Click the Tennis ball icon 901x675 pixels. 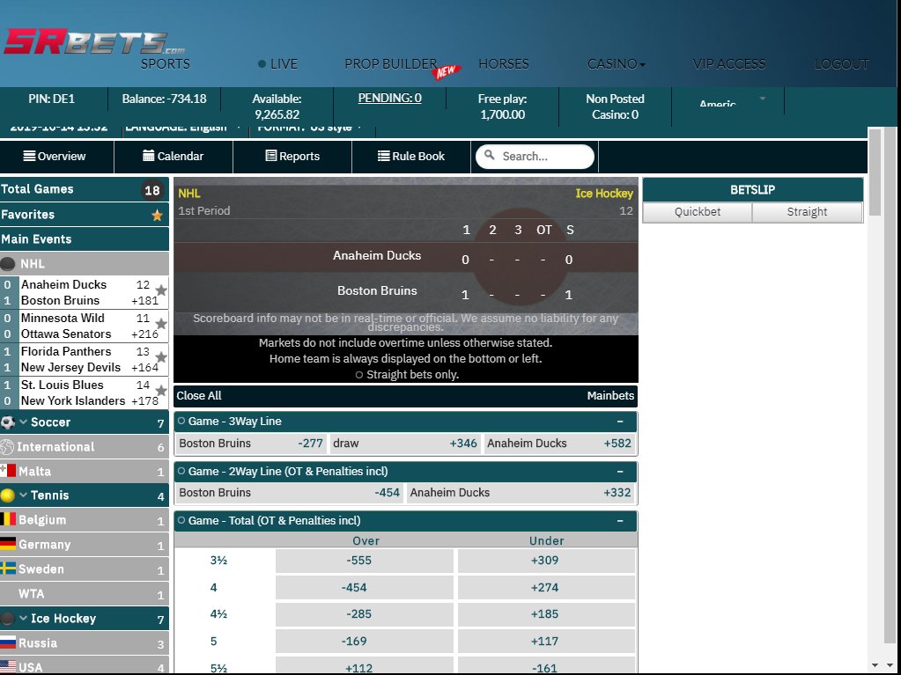point(8,495)
